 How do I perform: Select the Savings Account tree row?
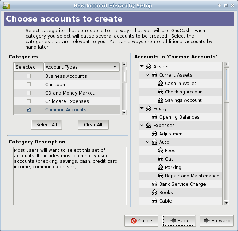click(x=181, y=100)
